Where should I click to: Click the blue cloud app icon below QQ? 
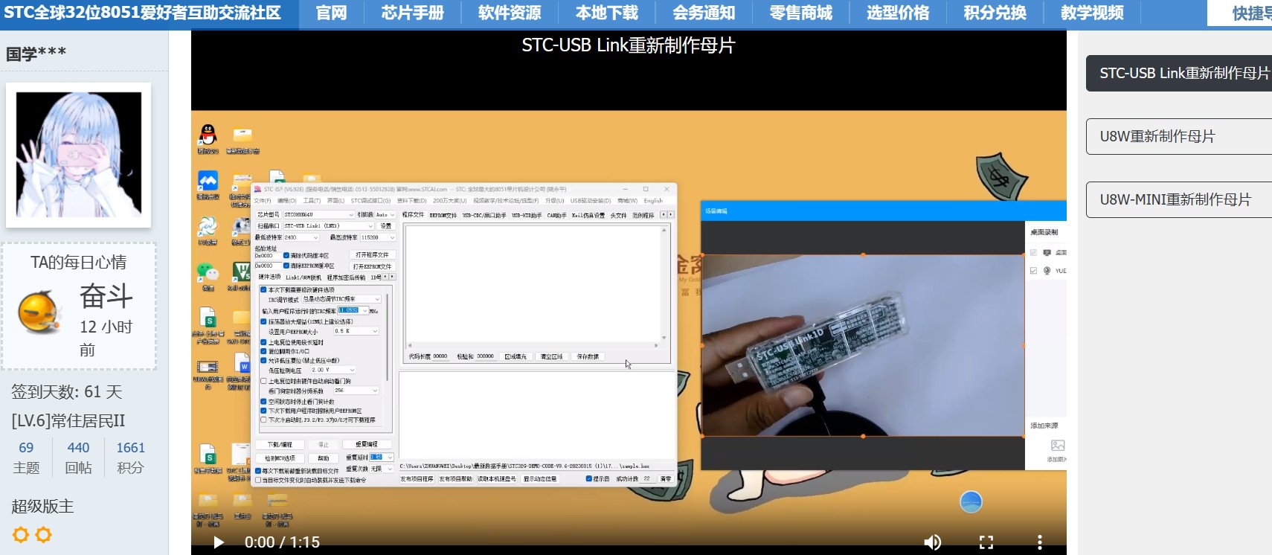(208, 181)
